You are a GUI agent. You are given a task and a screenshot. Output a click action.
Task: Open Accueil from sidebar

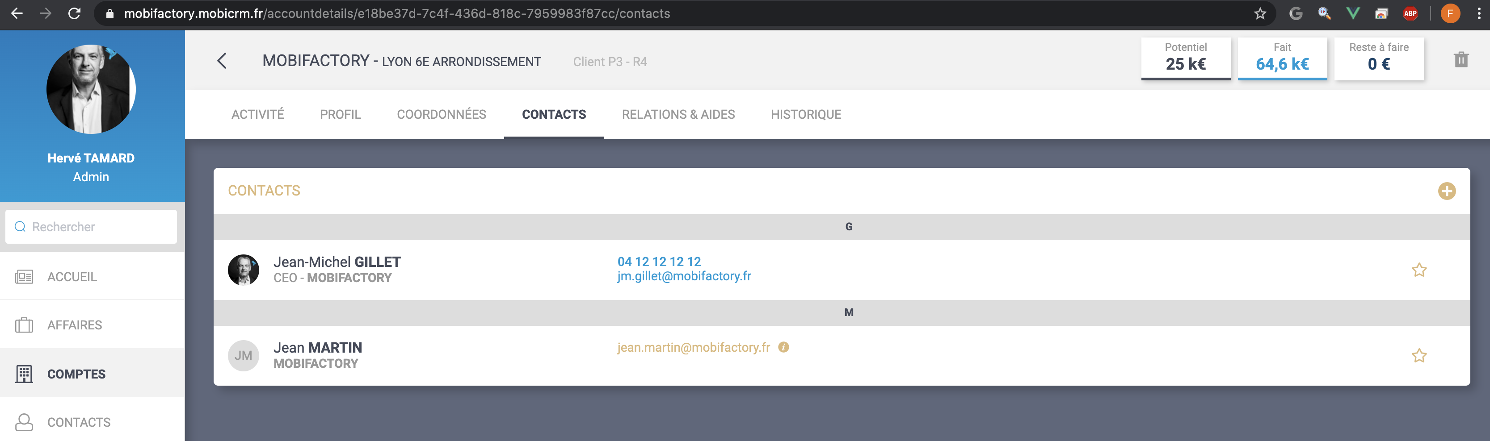click(72, 277)
